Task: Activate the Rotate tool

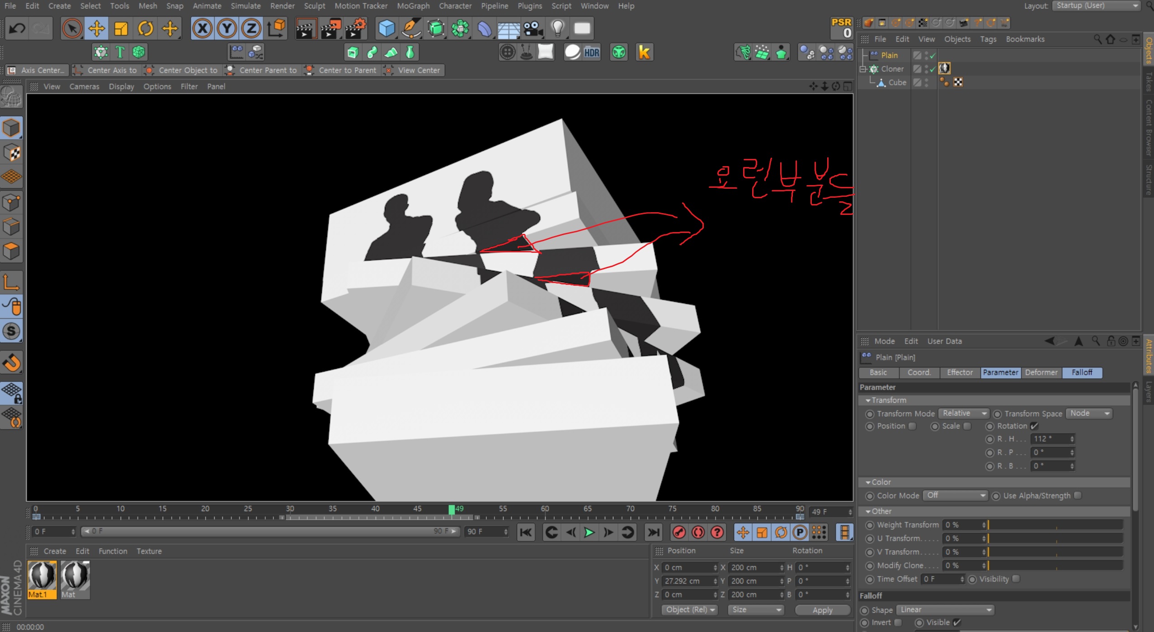Action: point(145,28)
